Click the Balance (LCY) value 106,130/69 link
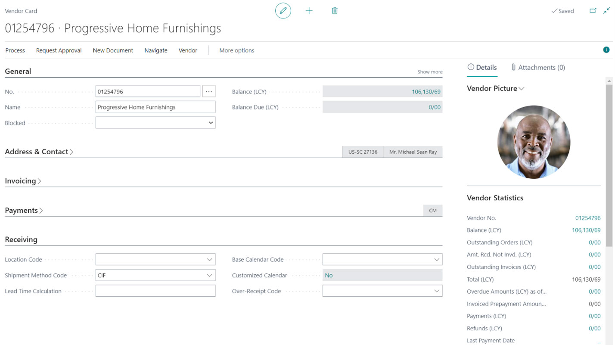The image size is (615, 345). click(x=426, y=92)
